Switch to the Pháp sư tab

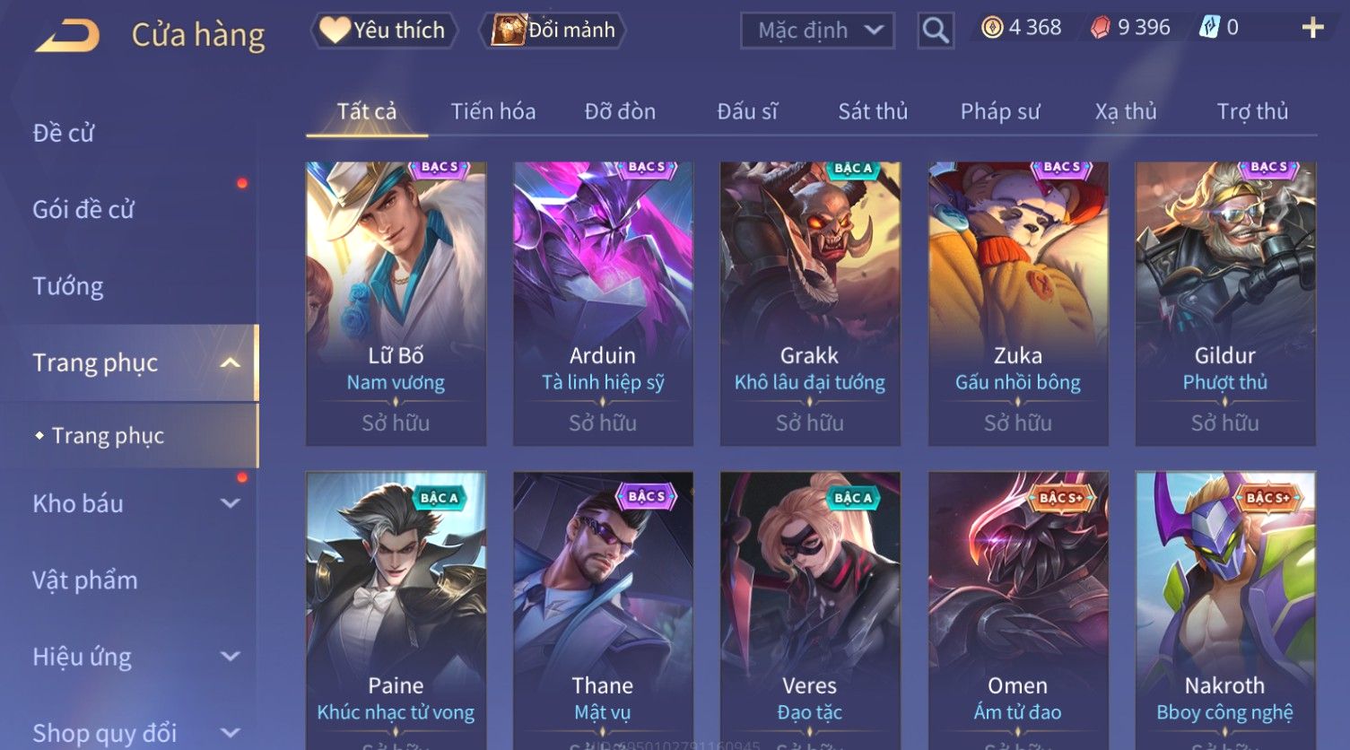(x=1000, y=111)
